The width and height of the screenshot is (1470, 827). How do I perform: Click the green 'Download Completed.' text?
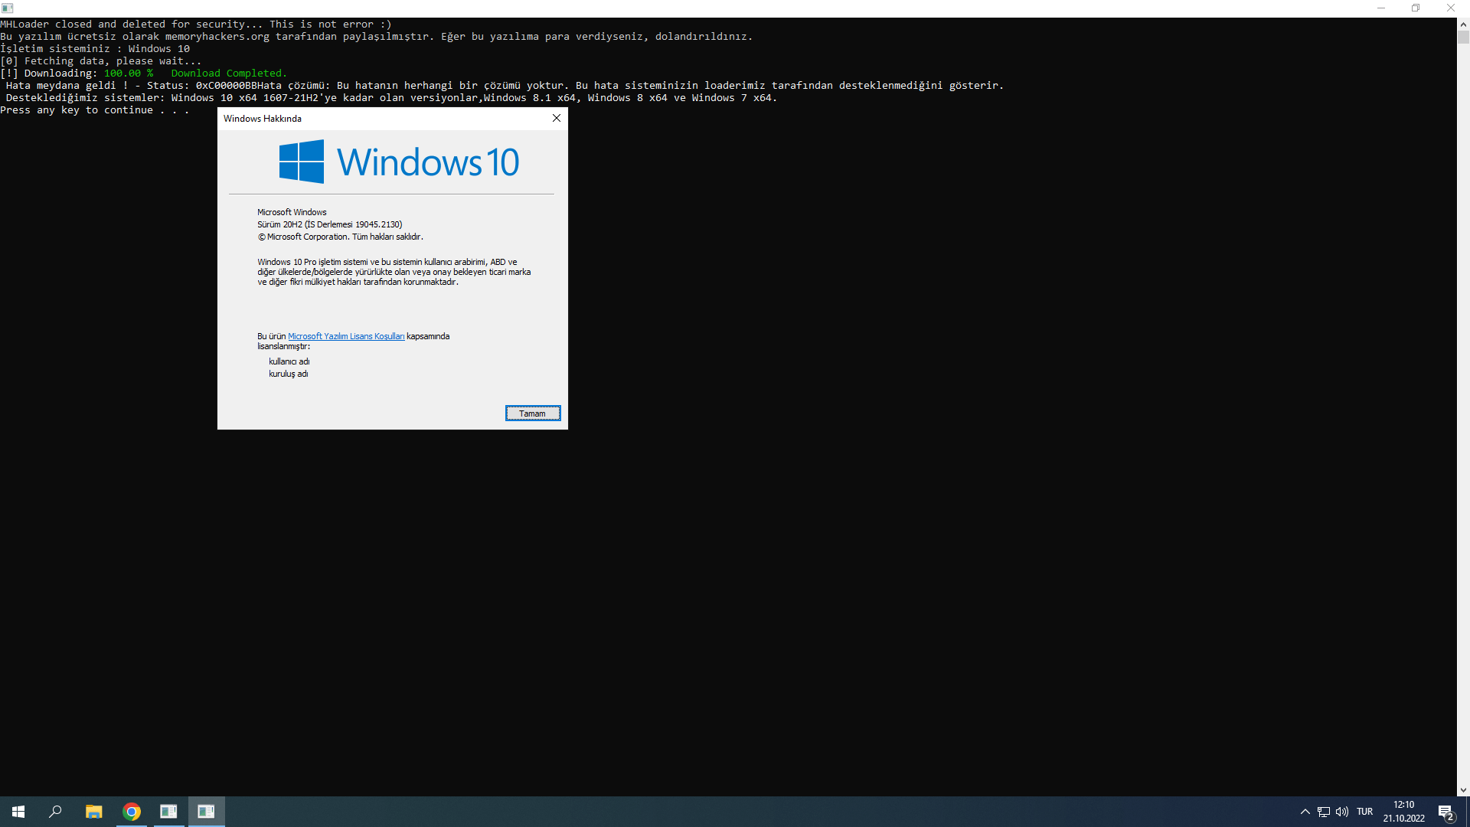pyautogui.click(x=229, y=74)
